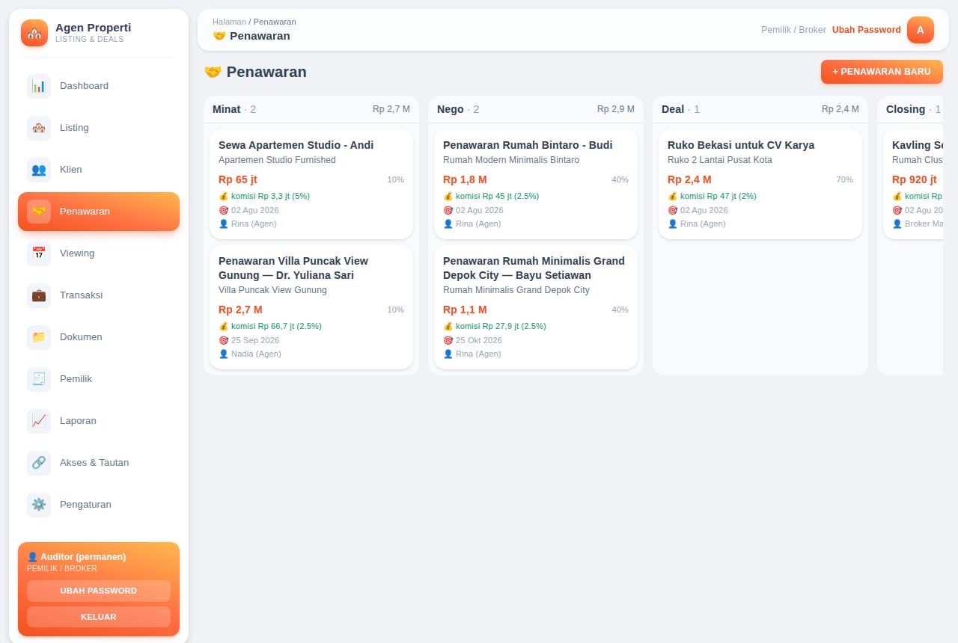Select the Pemilik receipt icon
The image size is (958, 643).
pos(39,379)
